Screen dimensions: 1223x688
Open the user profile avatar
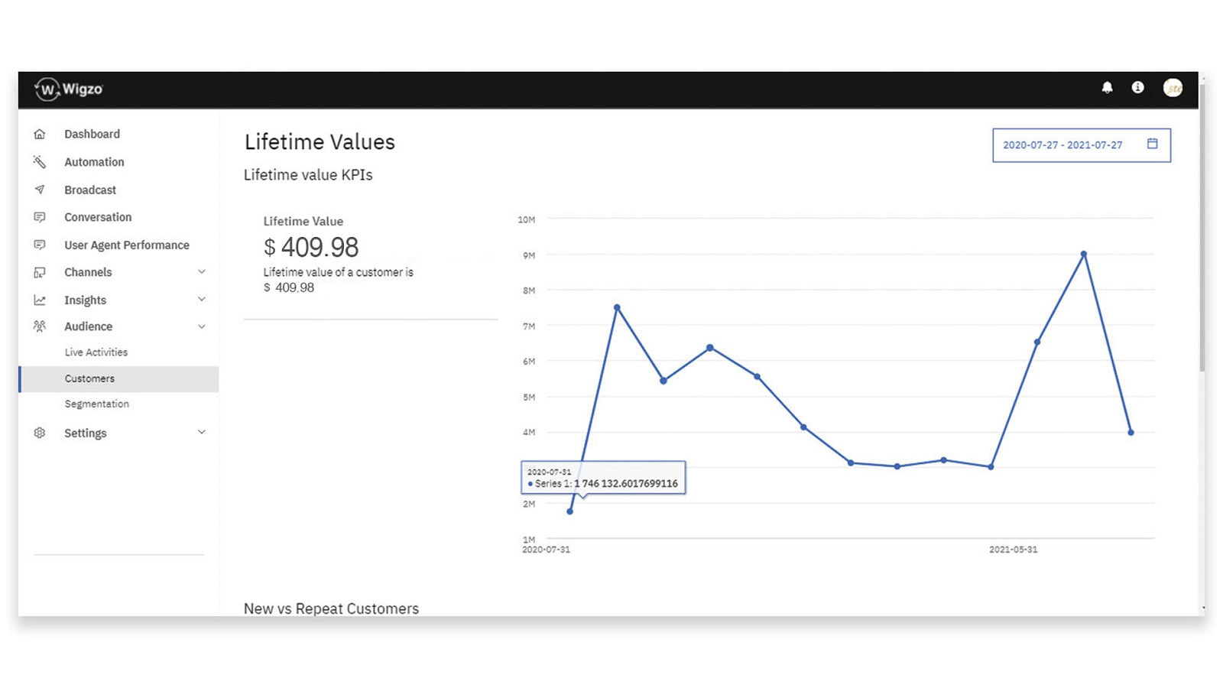[1173, 88]
